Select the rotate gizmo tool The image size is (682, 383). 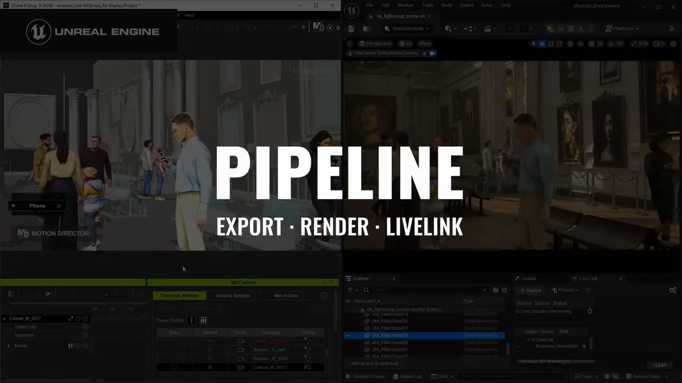click(x=551, y=44)
